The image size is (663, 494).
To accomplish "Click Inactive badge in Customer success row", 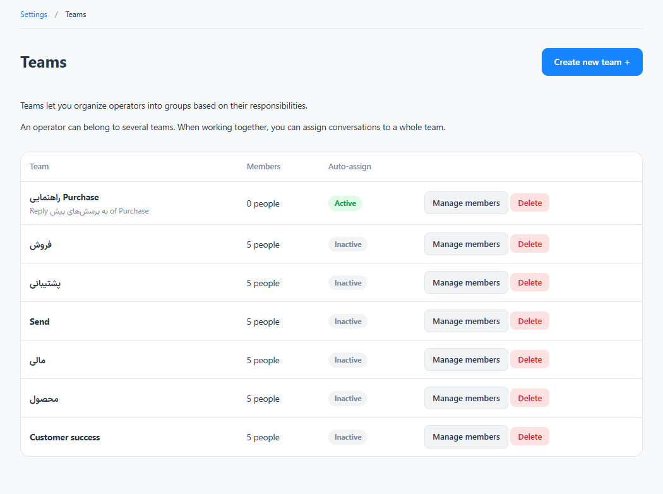I will coord(347,437).
